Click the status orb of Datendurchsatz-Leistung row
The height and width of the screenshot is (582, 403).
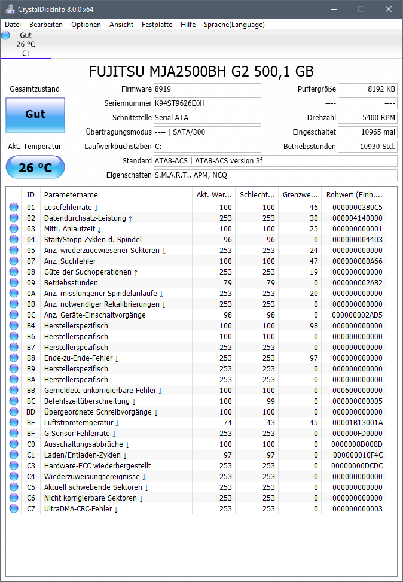coord(14,218)
